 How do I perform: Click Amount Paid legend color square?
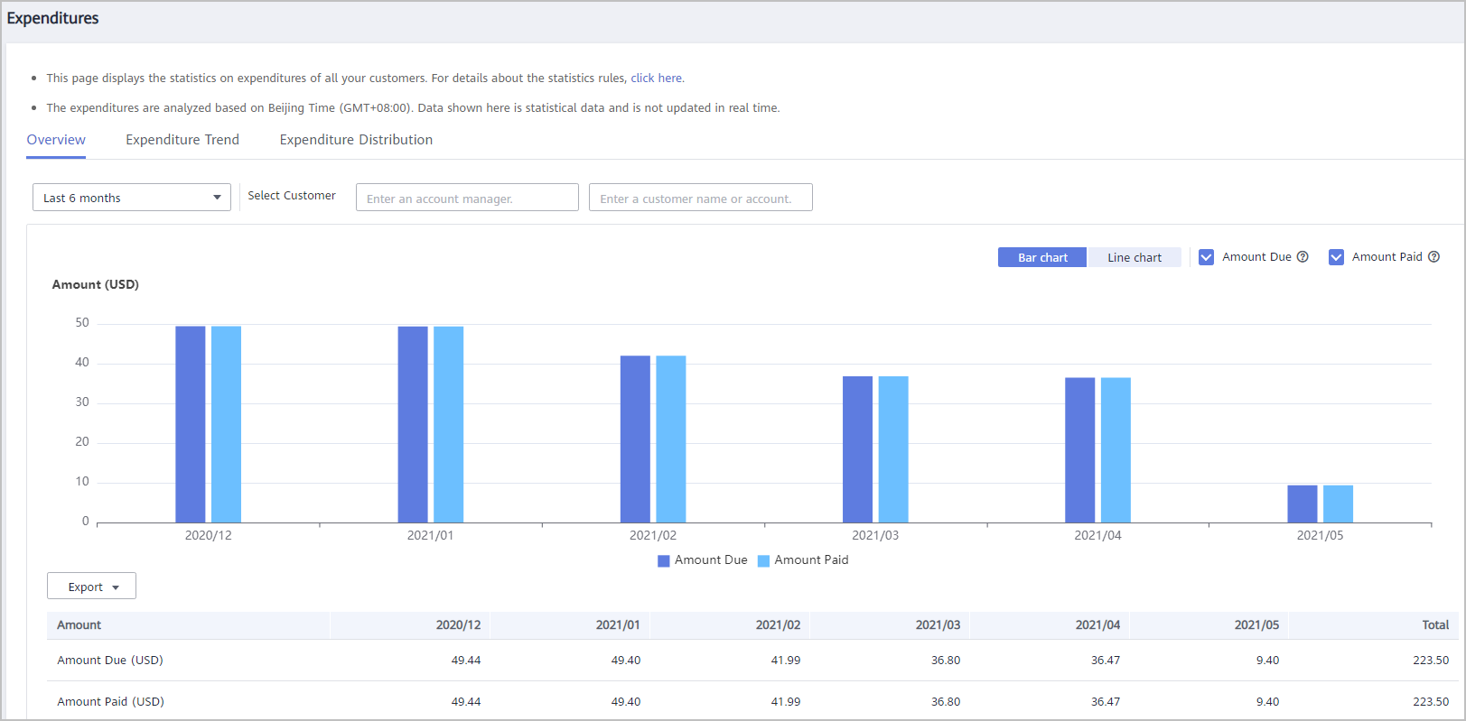pos(763,560)
